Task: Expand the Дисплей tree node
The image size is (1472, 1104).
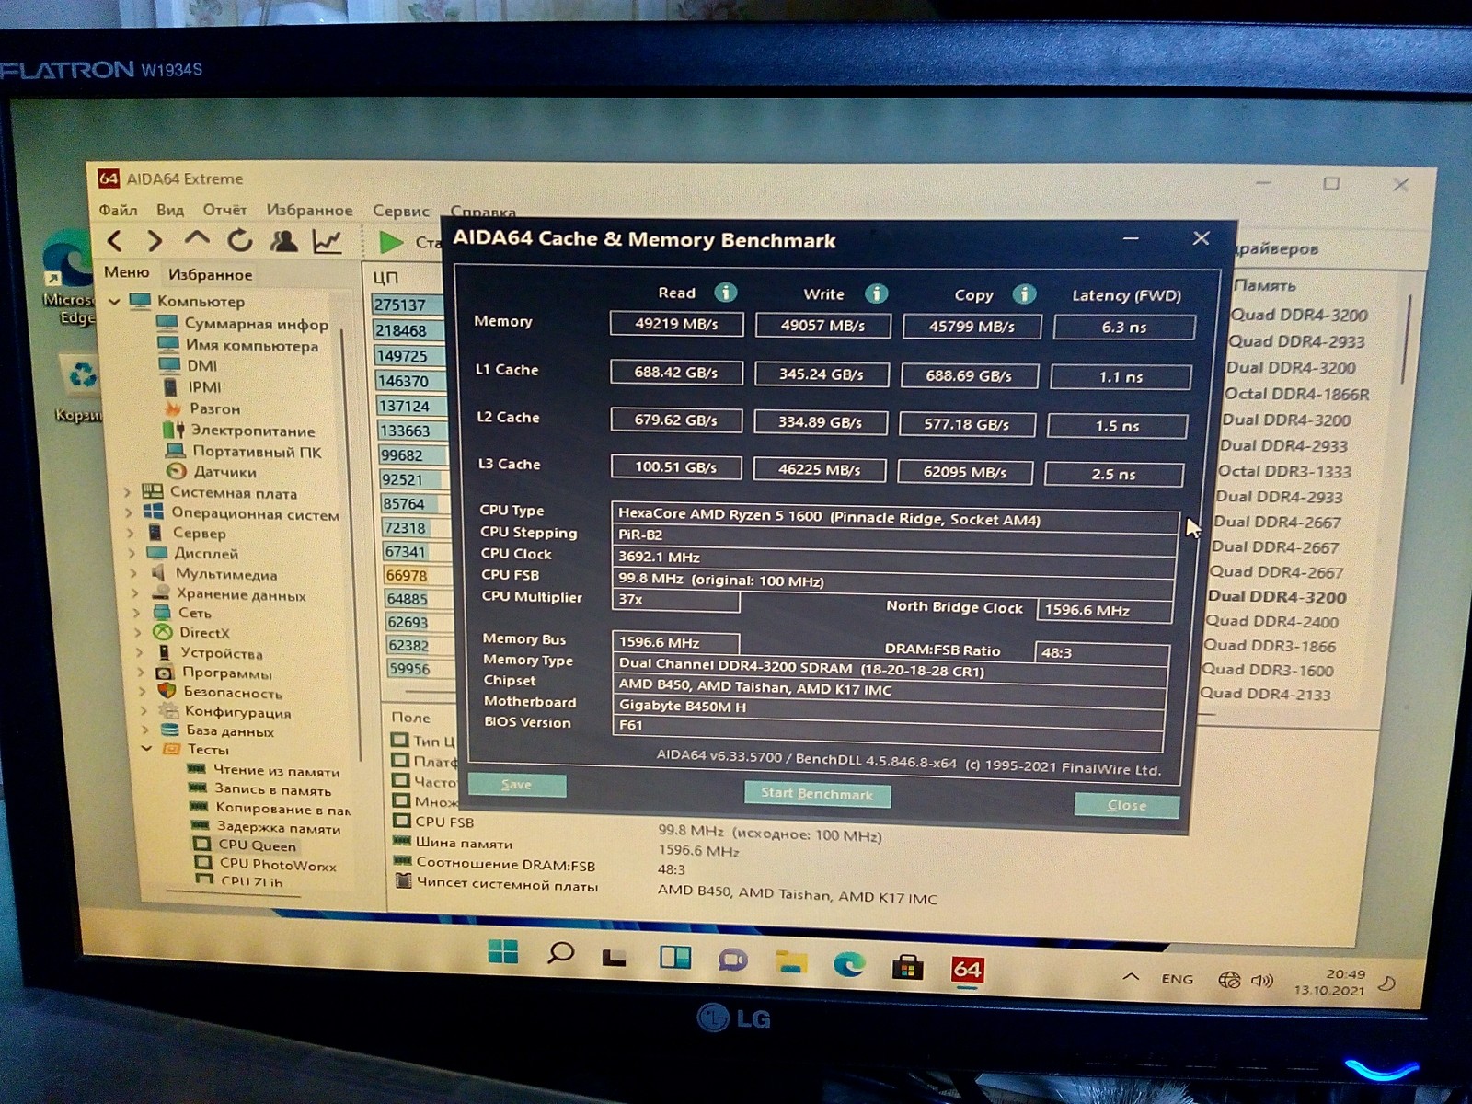Action: click(x=132, y=554)
